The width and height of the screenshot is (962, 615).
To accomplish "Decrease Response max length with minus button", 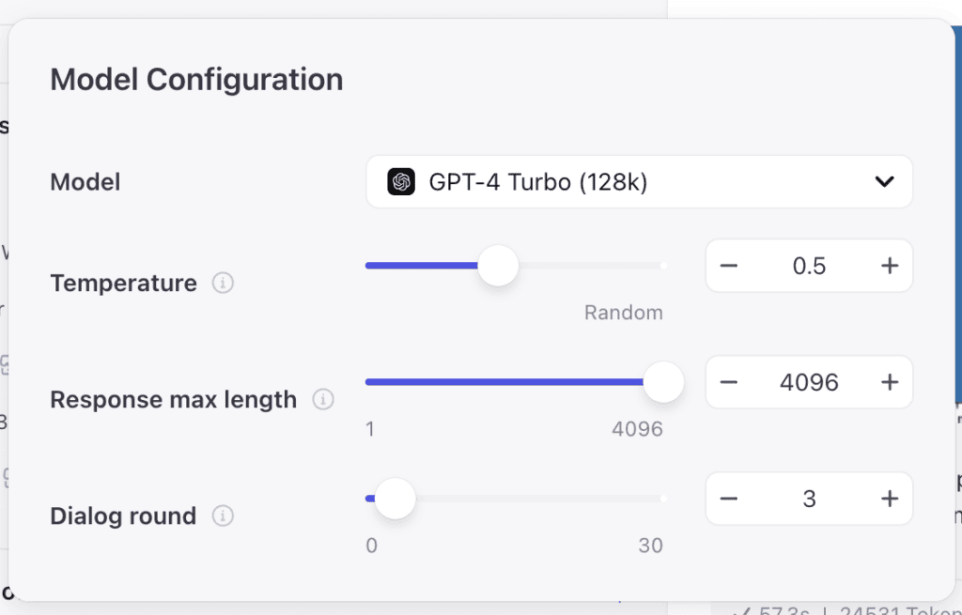I will (x=729, y=382).
